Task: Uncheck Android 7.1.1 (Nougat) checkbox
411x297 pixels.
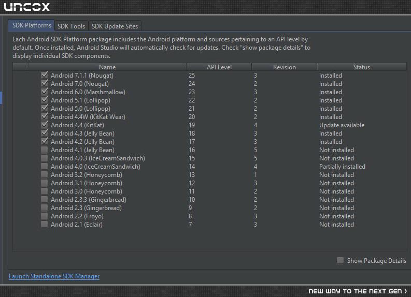Action: (45, 75)
